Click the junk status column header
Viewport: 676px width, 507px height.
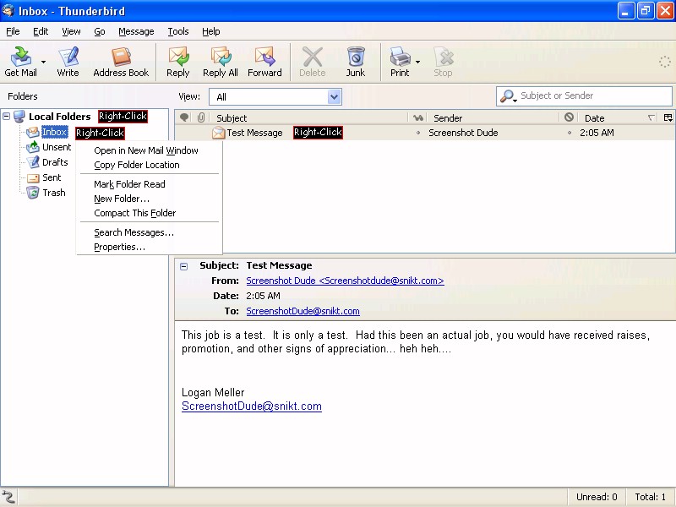(x=569, y=117)
